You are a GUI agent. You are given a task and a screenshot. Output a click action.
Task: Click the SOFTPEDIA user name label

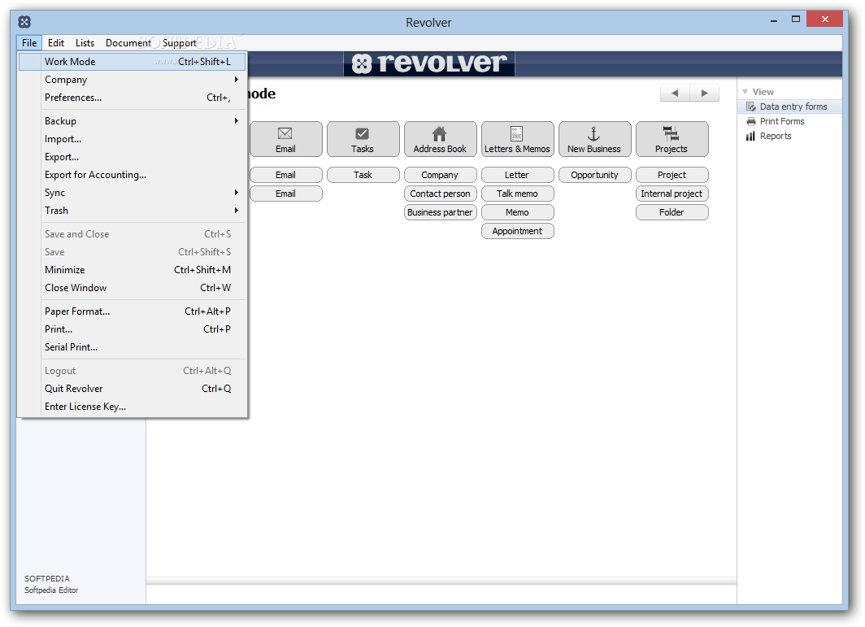47,578
